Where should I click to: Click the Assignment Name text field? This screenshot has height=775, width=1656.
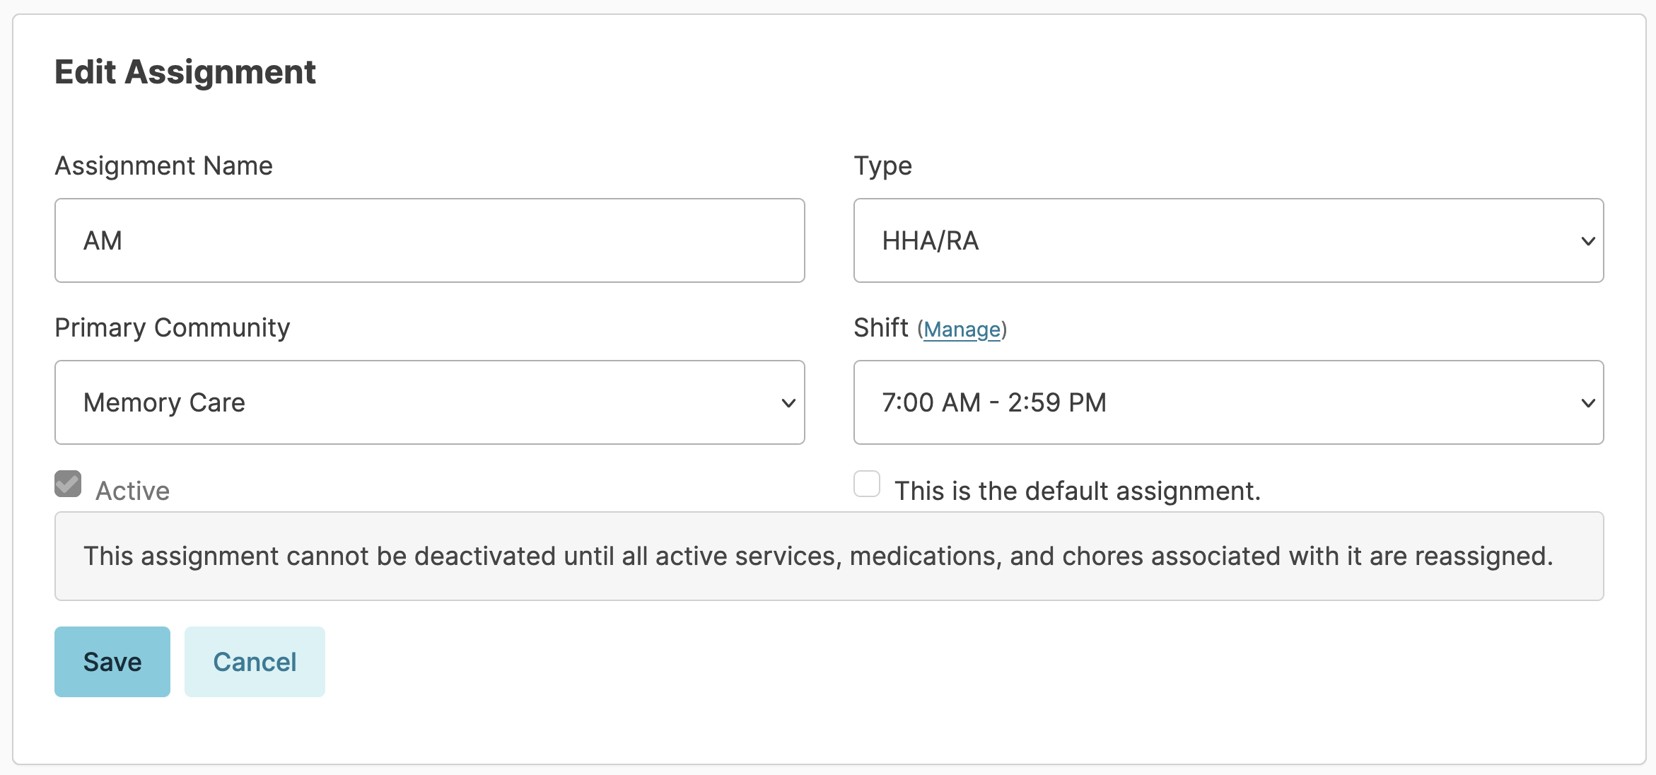[x=429, y=240]
